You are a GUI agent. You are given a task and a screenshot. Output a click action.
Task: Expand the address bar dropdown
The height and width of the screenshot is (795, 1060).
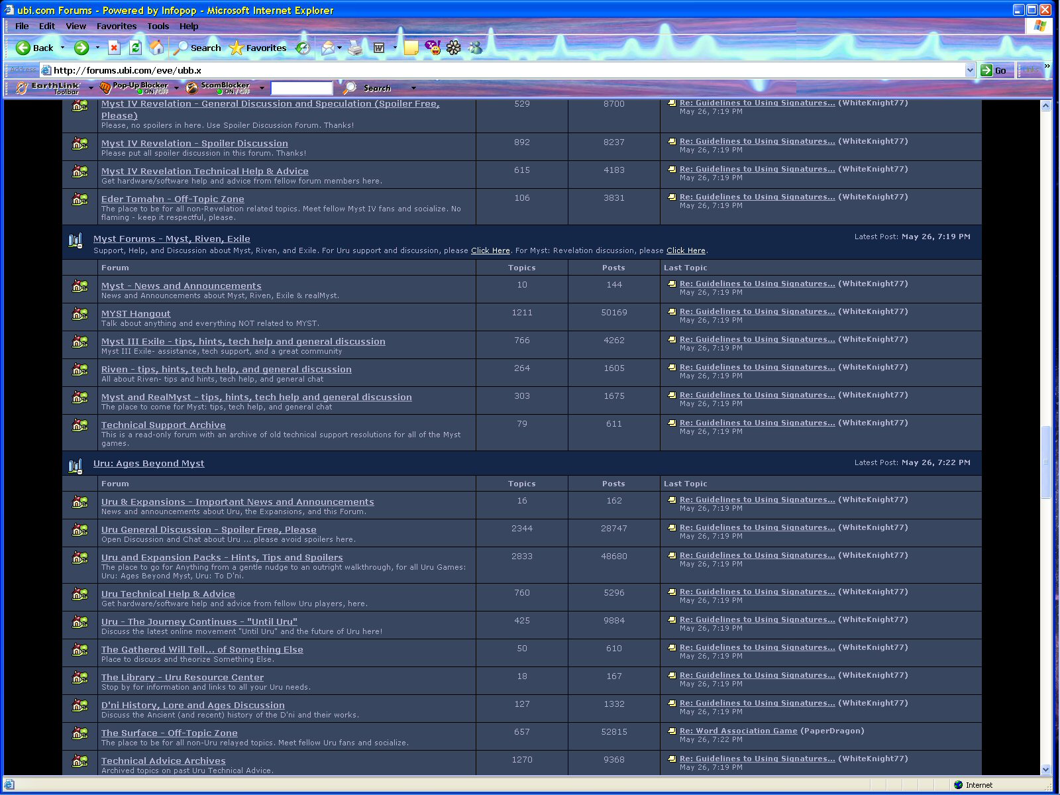coord(970,70)
